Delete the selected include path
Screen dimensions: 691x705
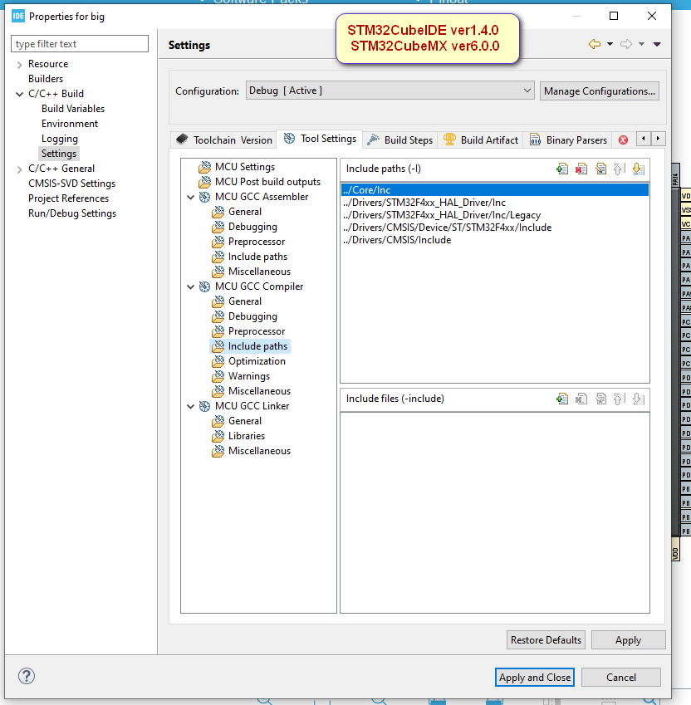pos(581,169)
